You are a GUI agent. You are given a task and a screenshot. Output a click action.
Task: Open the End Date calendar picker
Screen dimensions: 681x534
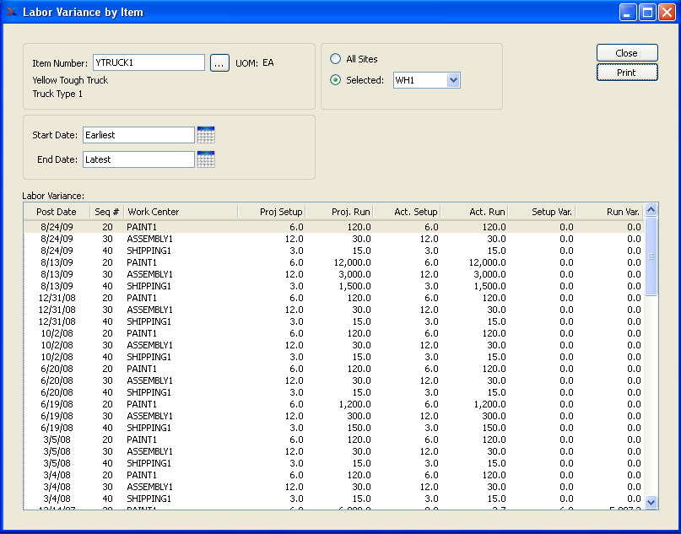206,159
